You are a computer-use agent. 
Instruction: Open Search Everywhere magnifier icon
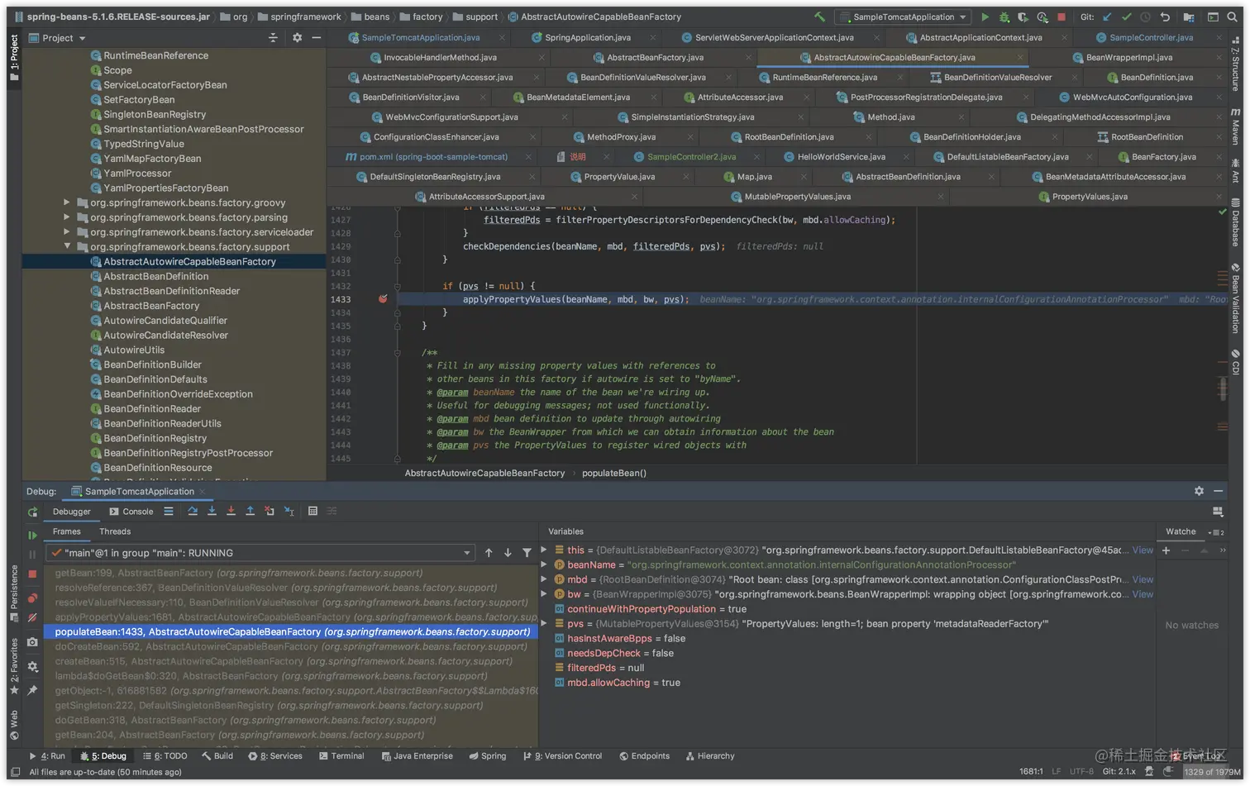point(1232,17)
